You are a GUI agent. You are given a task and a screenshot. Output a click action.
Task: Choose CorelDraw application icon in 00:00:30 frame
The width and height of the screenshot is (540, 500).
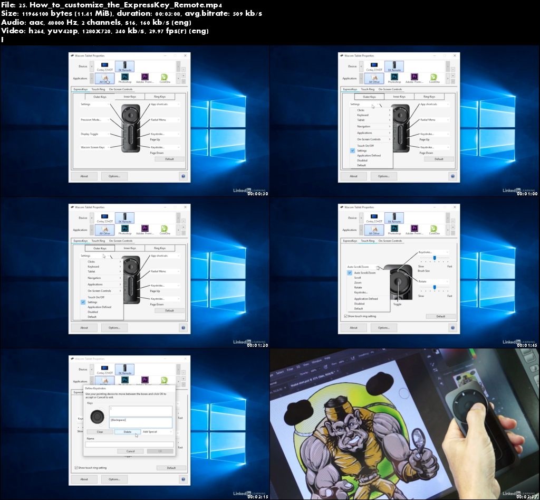[165, 78]
